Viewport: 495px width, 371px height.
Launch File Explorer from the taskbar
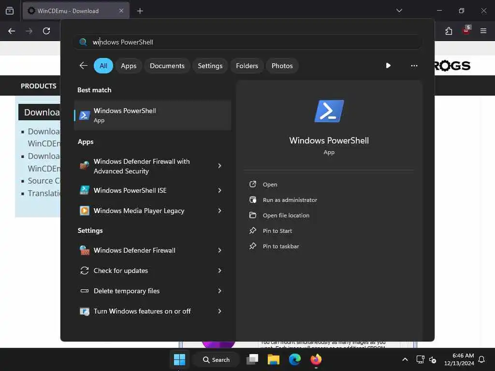274,359
